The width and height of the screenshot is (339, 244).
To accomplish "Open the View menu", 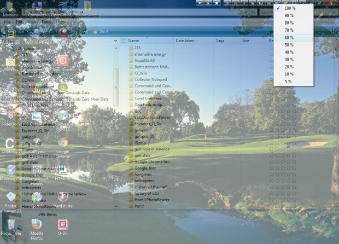I will coord(32,22).
